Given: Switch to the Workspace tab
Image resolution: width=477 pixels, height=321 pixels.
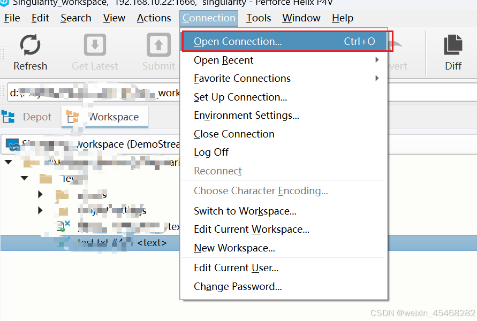Looking at the screenshot, I should click(x=104, y=117).
